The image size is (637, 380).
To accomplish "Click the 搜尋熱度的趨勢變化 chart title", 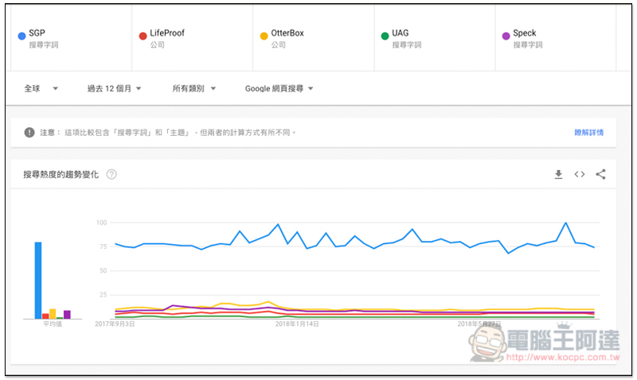I will tap(61, 174).
